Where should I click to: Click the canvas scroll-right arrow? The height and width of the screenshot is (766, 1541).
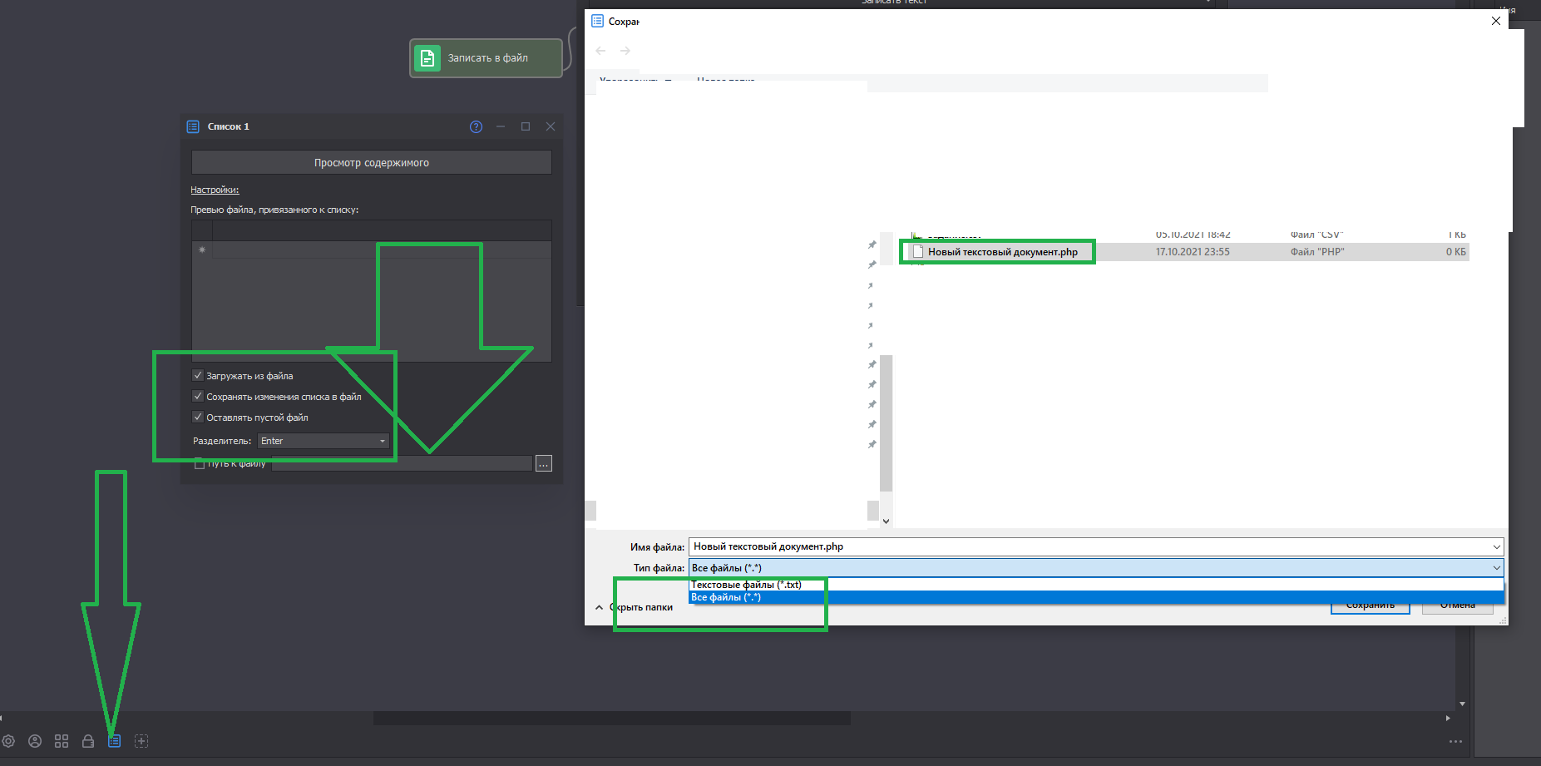pos(1448,718)
